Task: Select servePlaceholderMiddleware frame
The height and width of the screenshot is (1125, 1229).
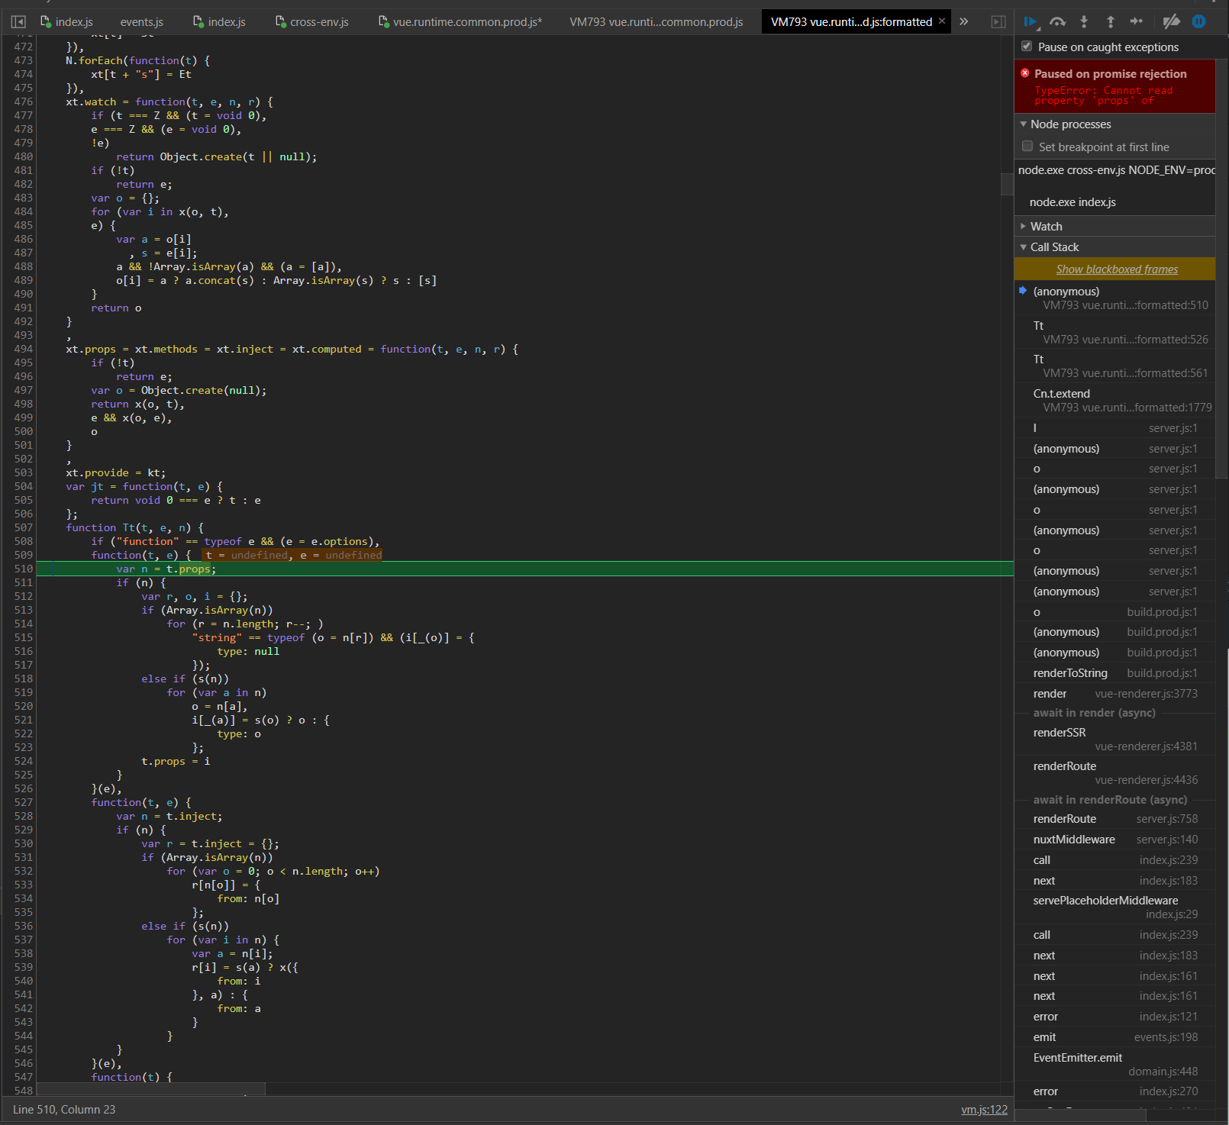Action: [x=1114, y=907]
